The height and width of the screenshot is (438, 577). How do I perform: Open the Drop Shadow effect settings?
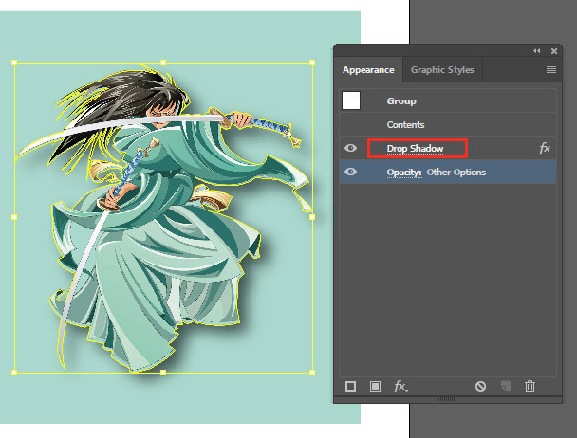pyautogui.click(x=415, y=149)
